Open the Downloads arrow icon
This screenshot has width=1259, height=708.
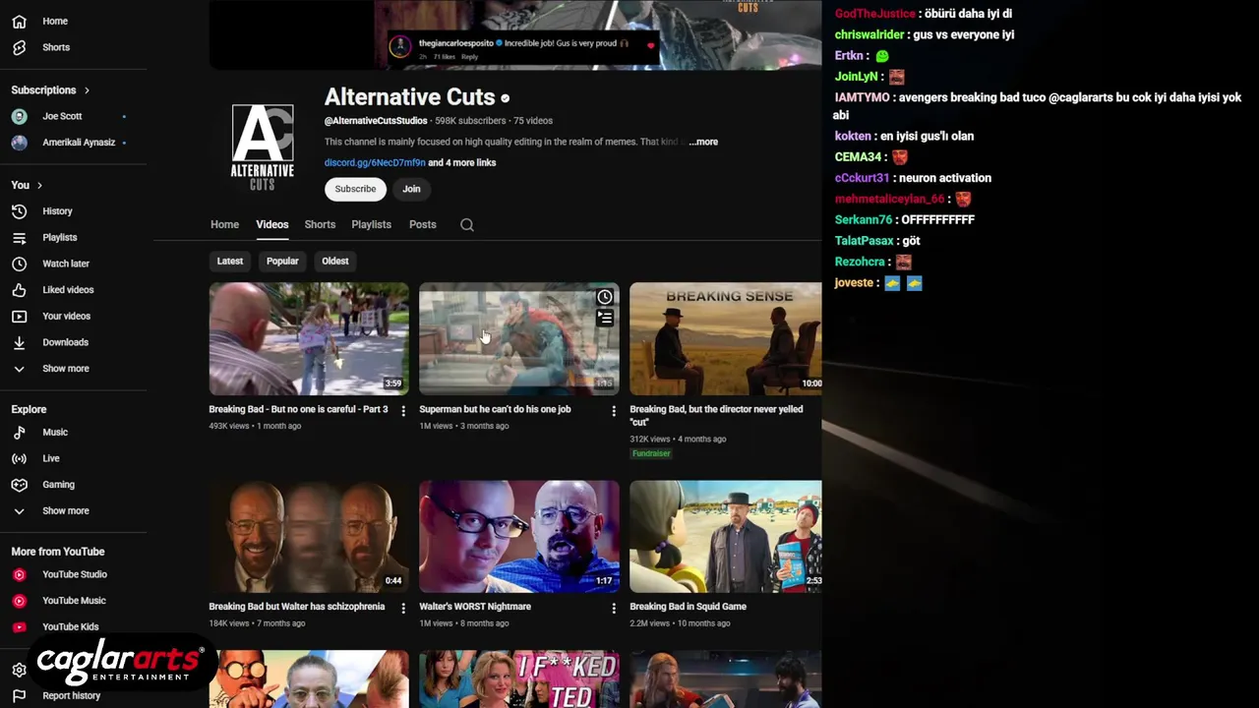[19, 342]
